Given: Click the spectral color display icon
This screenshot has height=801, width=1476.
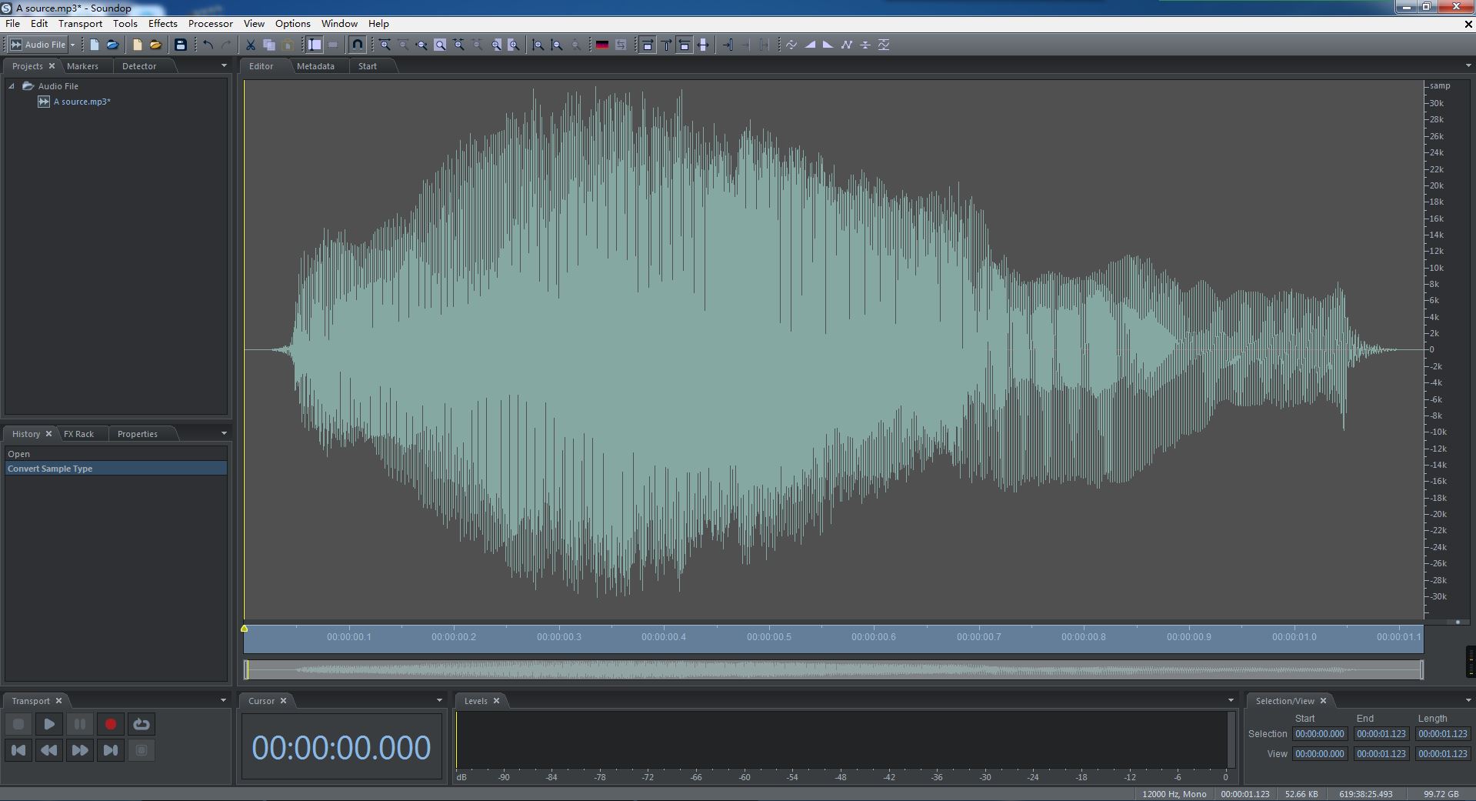Looking at the screenshot, I should [x=602, y=45].
